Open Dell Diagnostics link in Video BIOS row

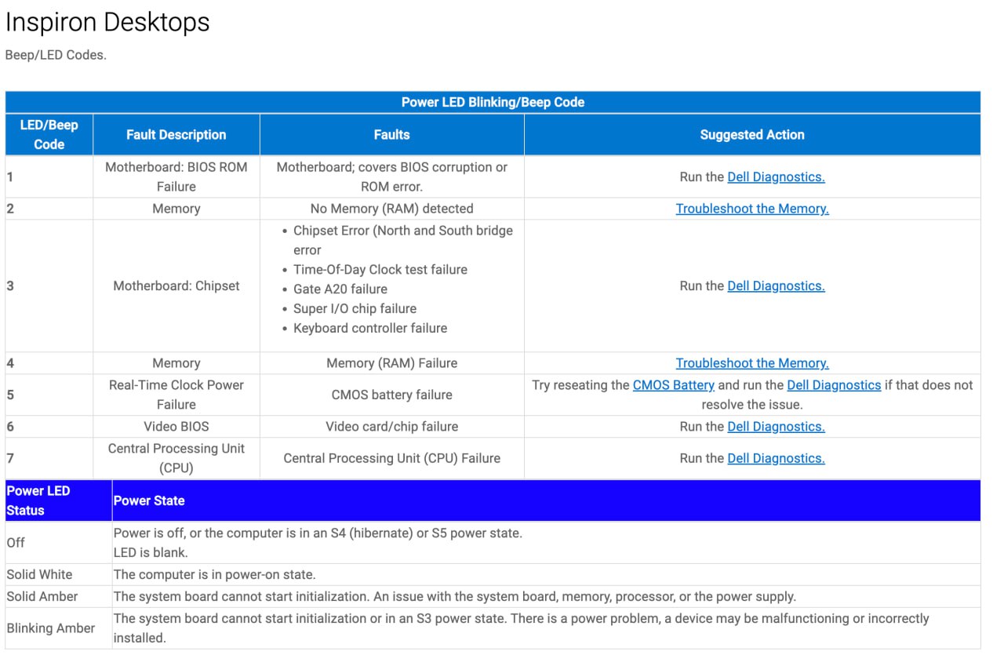pos(776,427)
